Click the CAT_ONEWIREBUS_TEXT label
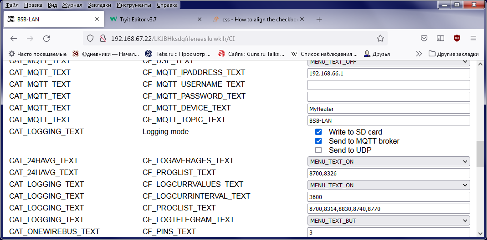This screenshot has height=240, width=487. (x=54, y=232)
